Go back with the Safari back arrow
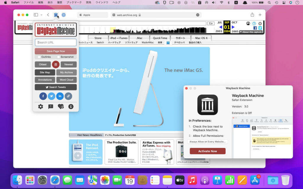This screenshot has height=189, width=303. [x=48, y=15]
